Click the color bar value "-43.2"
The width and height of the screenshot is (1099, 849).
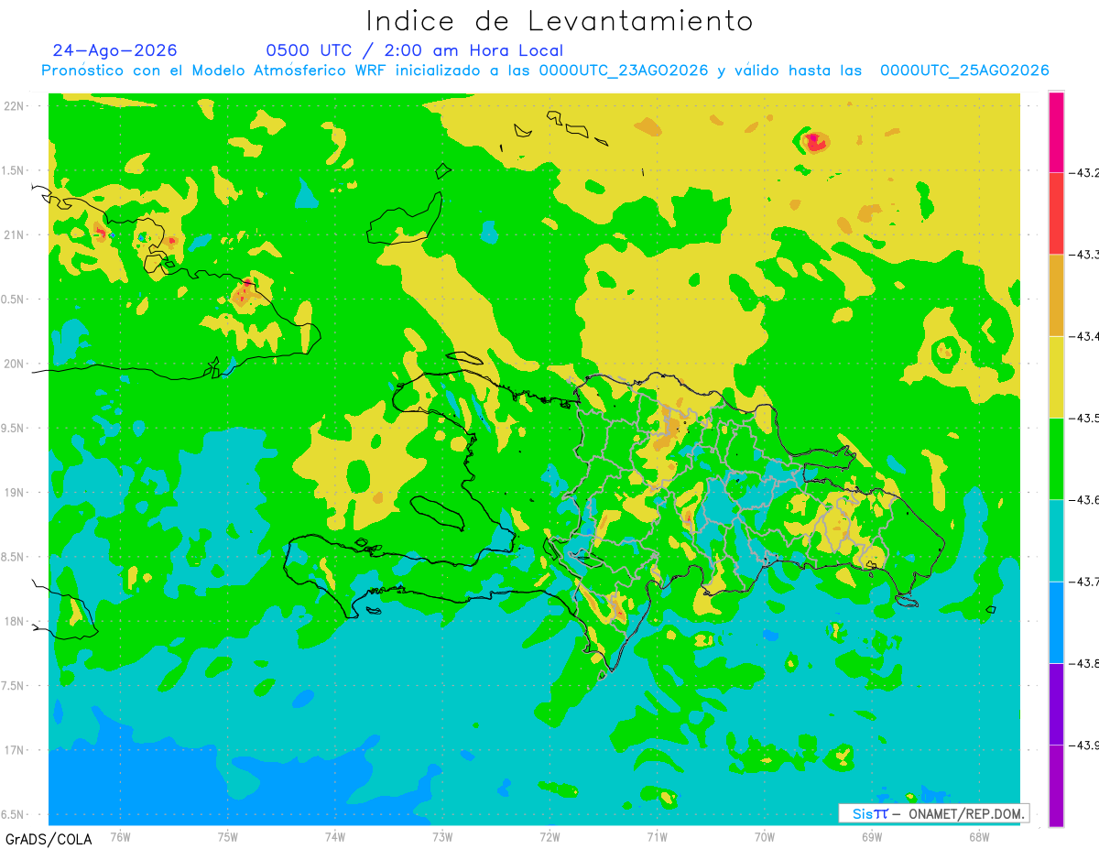1085,172
